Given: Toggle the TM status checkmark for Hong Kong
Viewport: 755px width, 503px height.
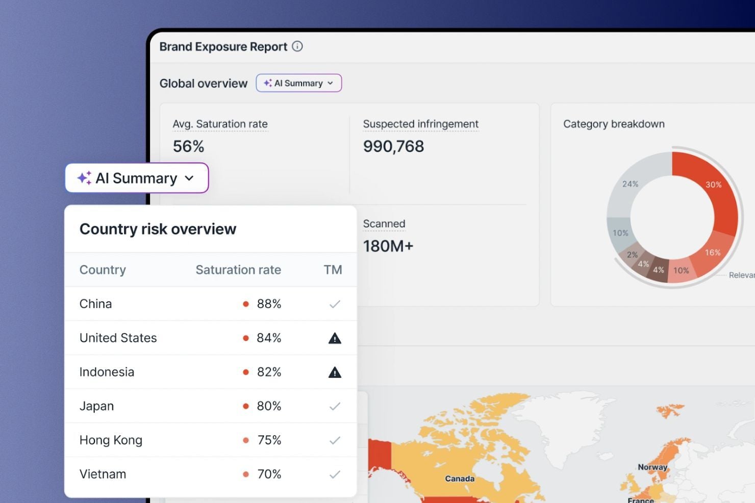Looking at the screenshot, I should tap(335, 440).
